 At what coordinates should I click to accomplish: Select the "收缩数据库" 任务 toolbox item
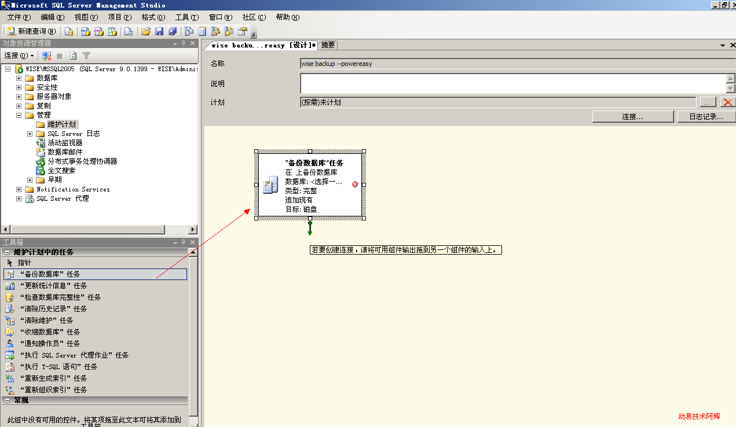pos(50,332)
